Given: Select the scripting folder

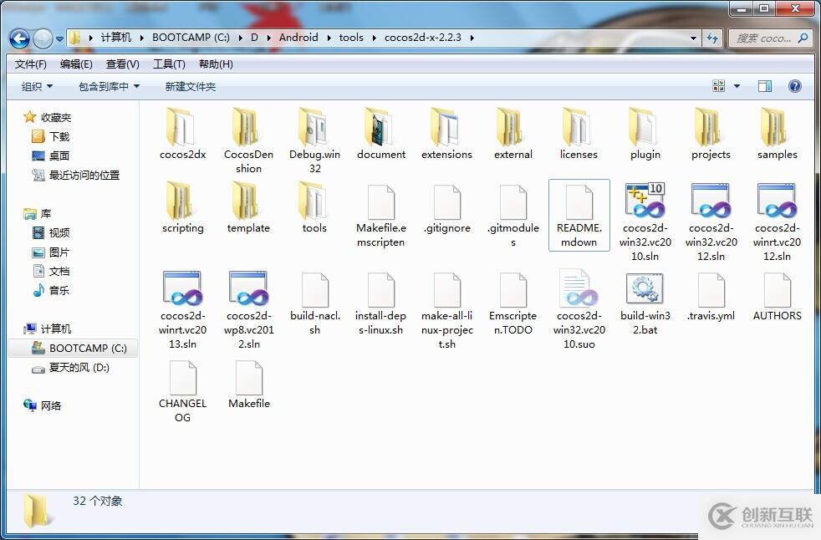Looking at the screenshot, I should click(182, 207).
